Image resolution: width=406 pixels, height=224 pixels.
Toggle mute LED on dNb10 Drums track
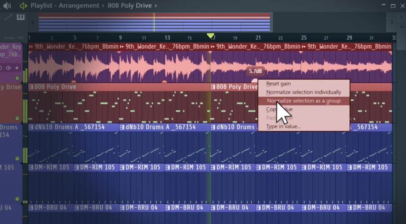click(x=17, y=159)
